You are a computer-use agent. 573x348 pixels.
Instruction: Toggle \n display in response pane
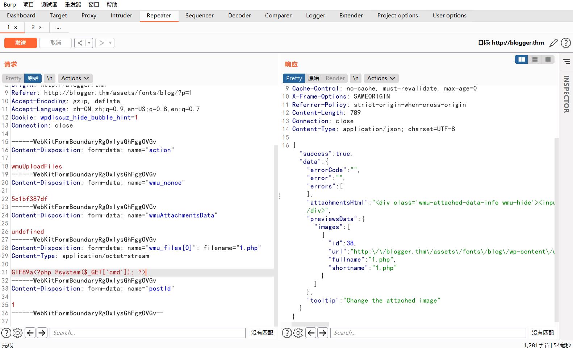(x=356, y=78)
